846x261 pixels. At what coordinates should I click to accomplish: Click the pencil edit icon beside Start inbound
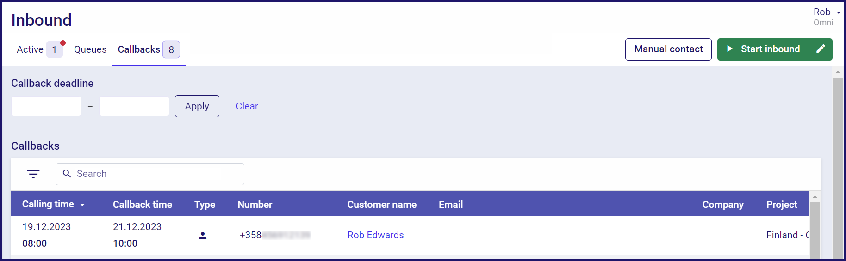tap(821, 49)
